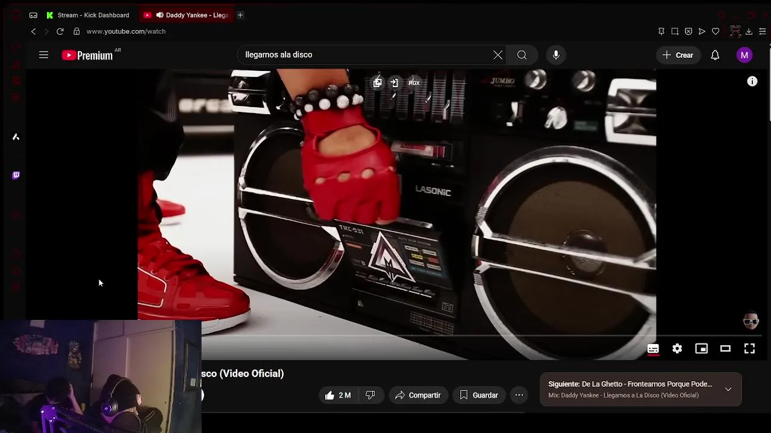Viewport: 771px width, 433px height.
Task: Open the Crear menu
Action: (x=678, y=55)
